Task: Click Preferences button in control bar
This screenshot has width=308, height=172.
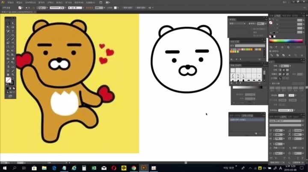Action: click(x=141, y=8)
